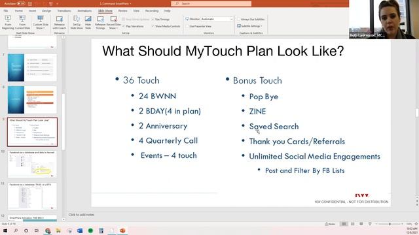Screen dimensions: 419x235
Task: Switch to Reading View icon
Action: click(361, 224)
